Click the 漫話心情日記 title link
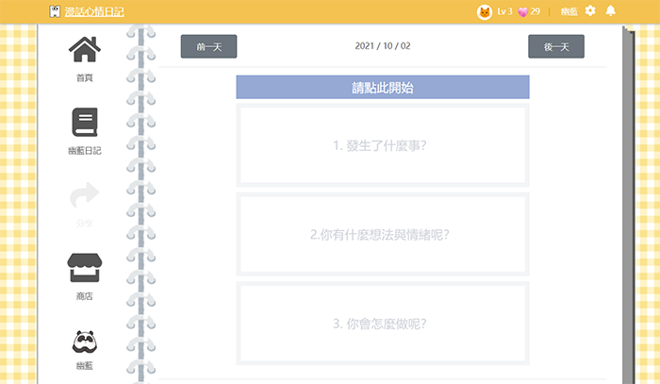This screenshot has height=384, width=660. point(94,11)
